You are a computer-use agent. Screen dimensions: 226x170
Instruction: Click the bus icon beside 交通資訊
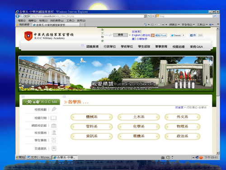pyautogui.click(x=54, y=148)
